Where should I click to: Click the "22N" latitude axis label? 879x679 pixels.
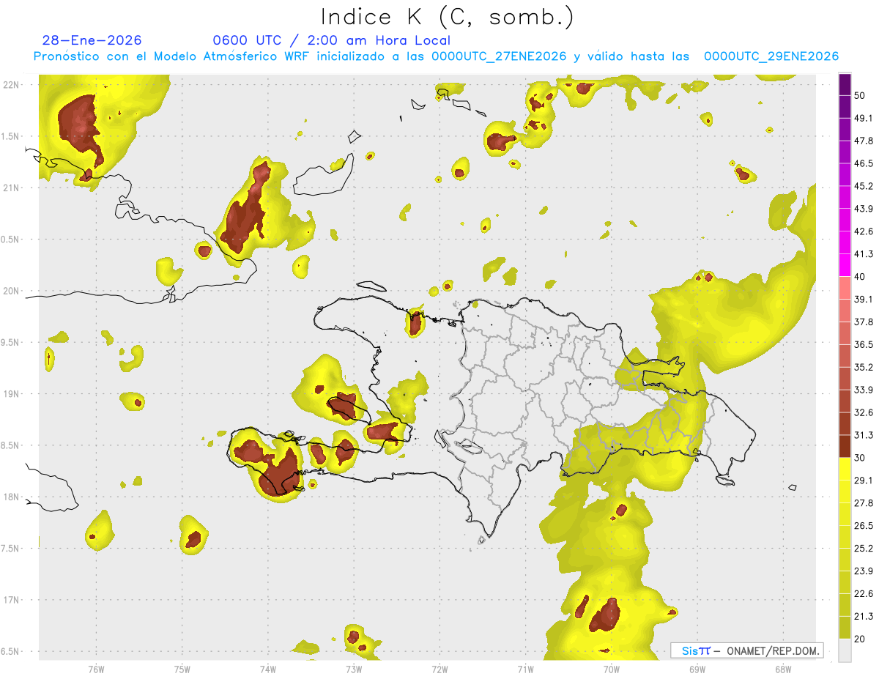pyautogui.click(x=10, y=85)
